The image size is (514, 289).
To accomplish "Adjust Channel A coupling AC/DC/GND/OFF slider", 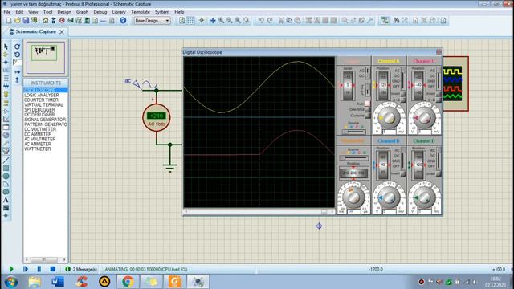I will (x=403, y=79).
